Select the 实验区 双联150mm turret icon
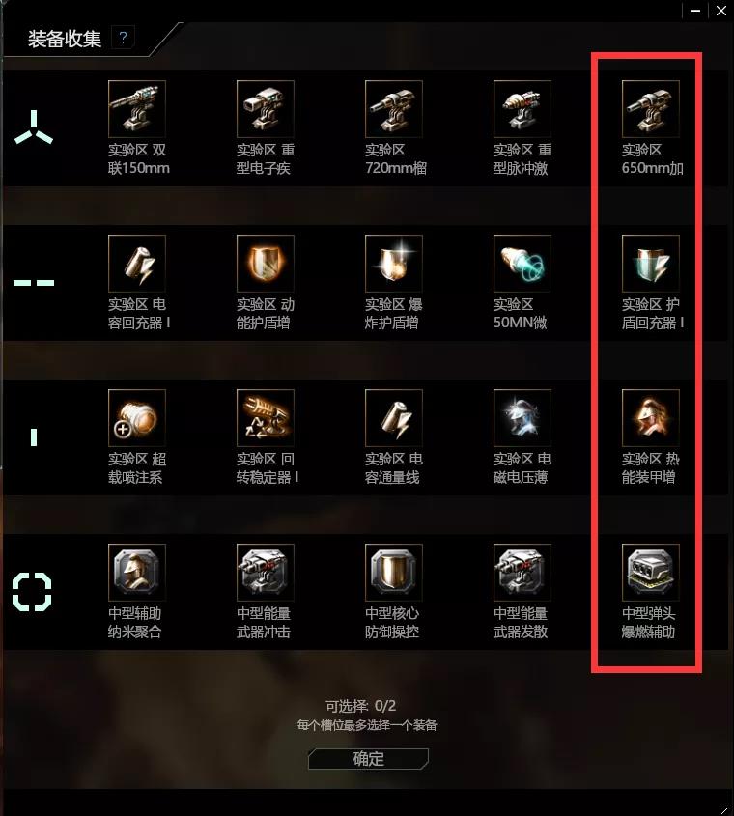 [x=137, y=109]
